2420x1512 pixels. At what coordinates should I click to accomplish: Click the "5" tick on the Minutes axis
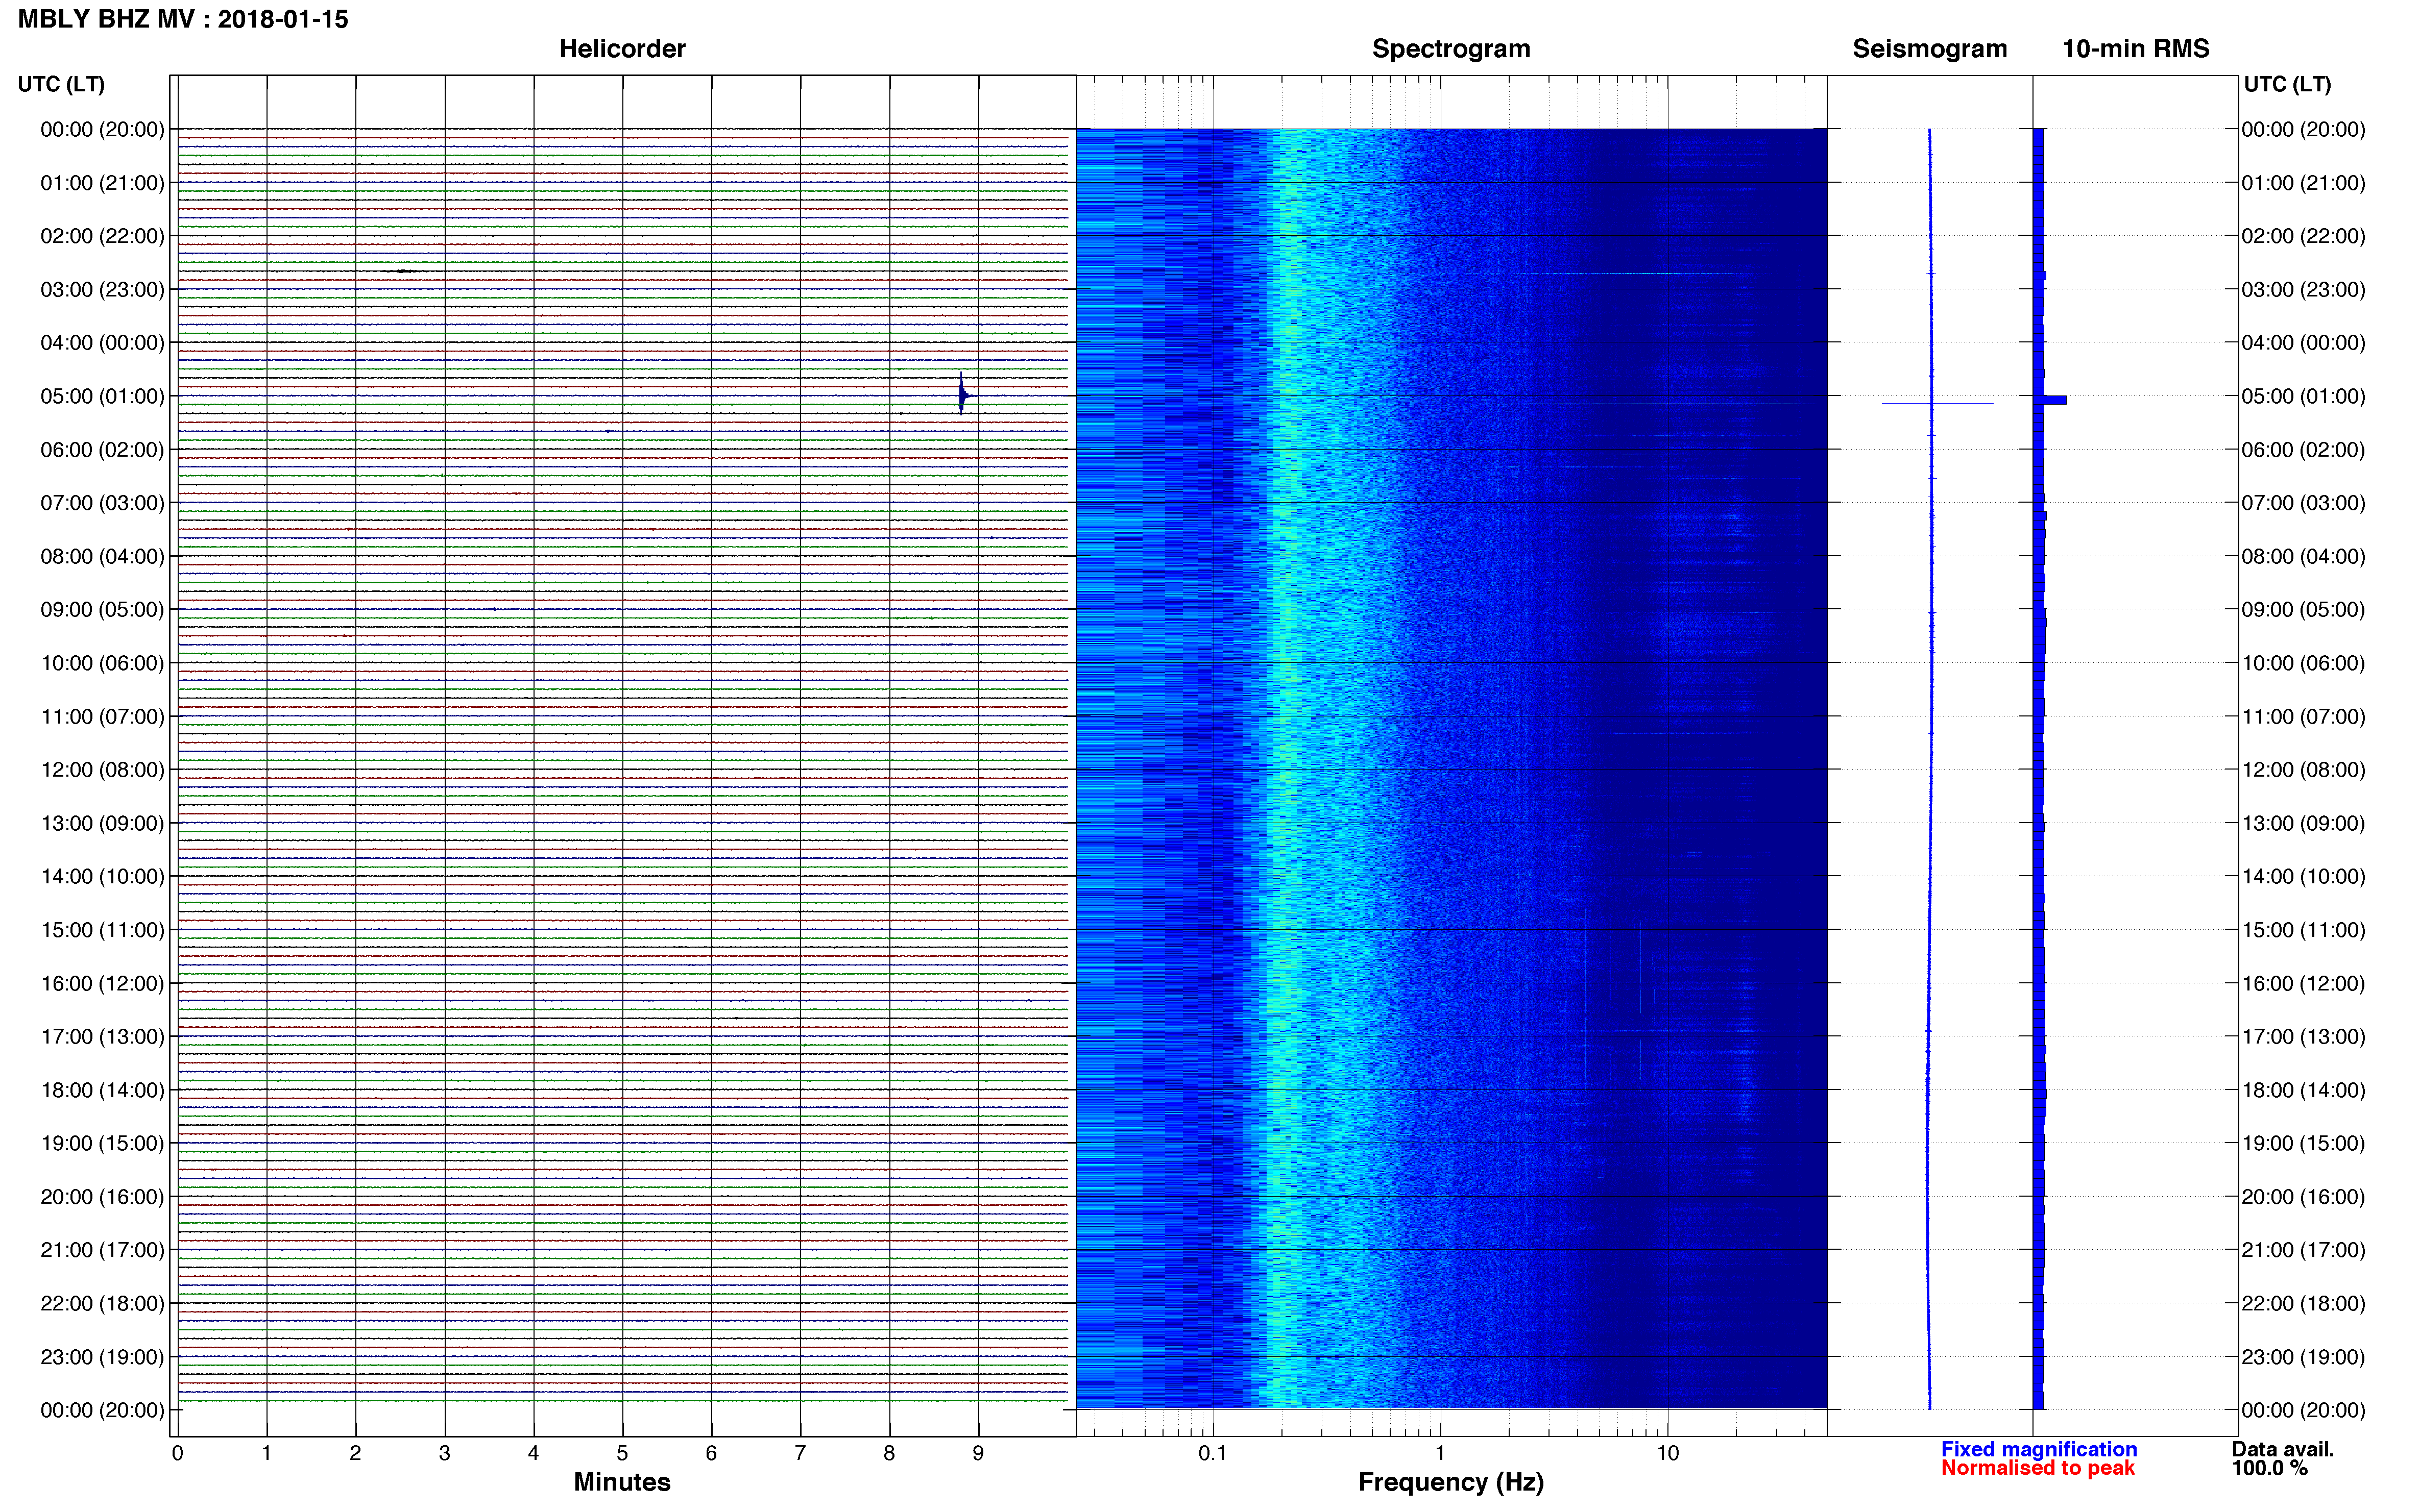622,1453
